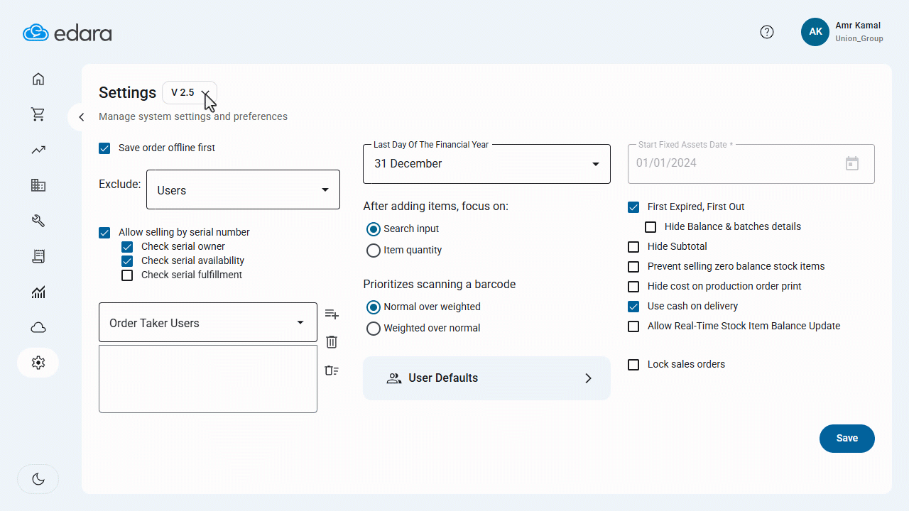This screenshot has width=909, height=511.
Task: Open the Exclude Users dropdown
Action: [243, 189]
